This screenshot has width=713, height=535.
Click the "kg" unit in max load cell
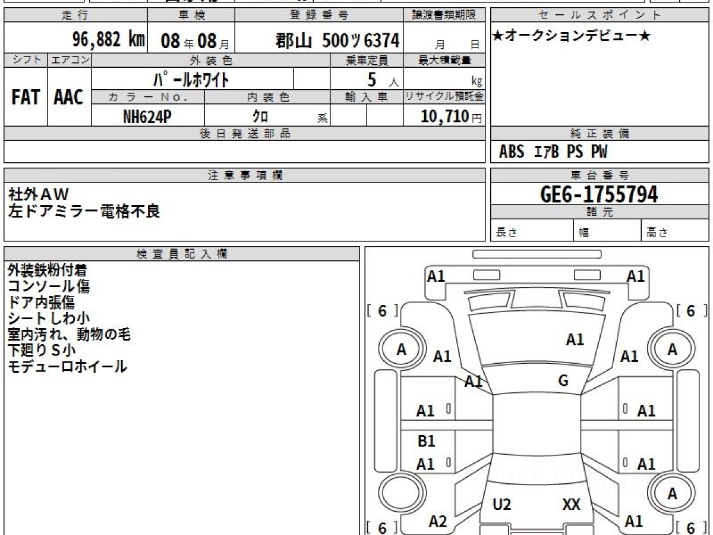[x=477, y=82]
